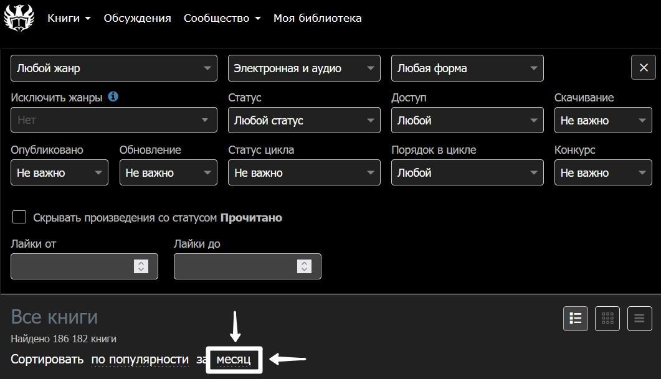Click into the Лайки до field

[x=247, y=266]
